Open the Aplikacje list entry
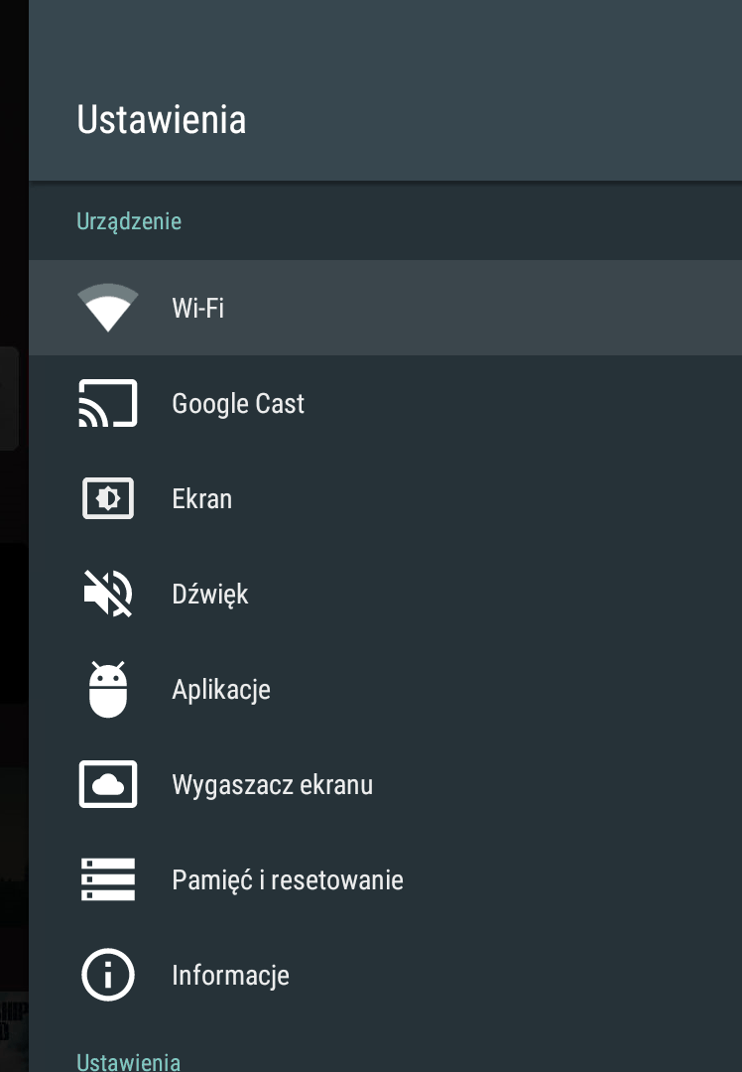This screenshot has height=1072, width=742. [x=221, y=689]
